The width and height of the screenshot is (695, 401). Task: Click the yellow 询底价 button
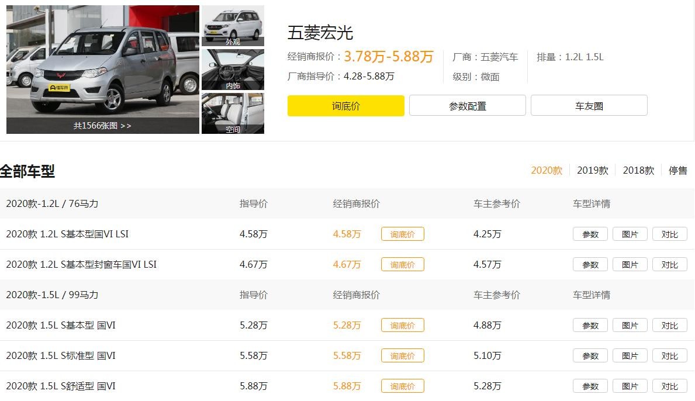[345, 106]
